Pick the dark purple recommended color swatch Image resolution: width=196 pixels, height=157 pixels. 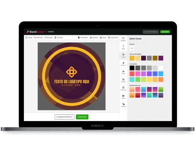144,58
